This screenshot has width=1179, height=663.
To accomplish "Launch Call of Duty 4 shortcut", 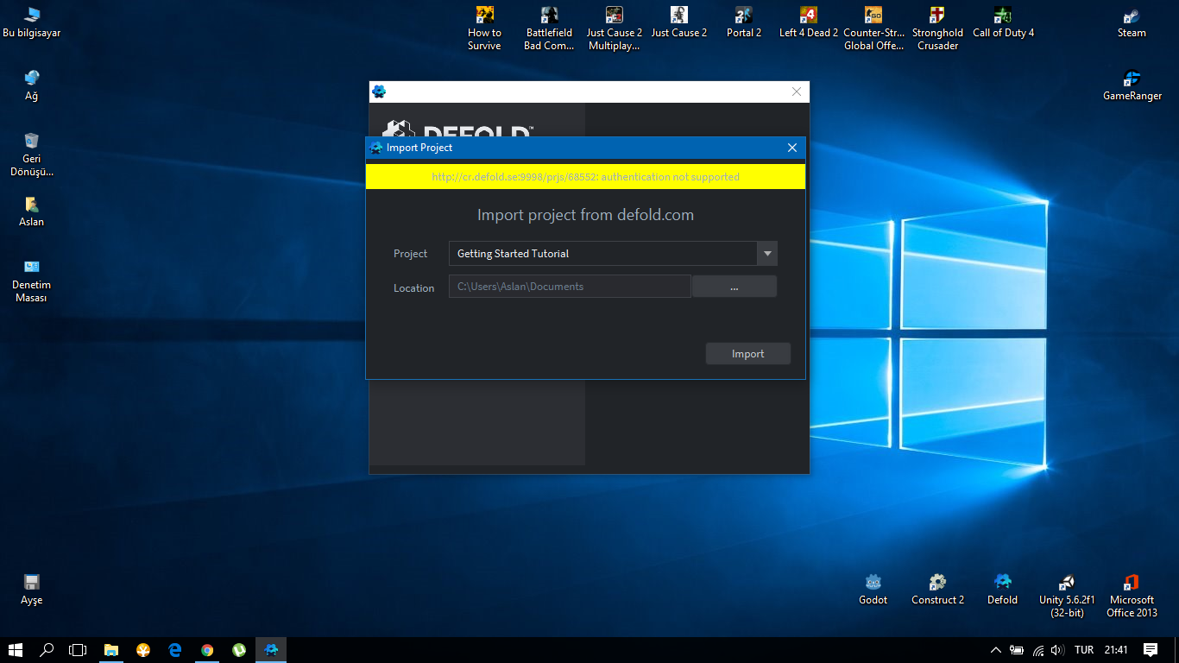I will [x=1003, y=23].
